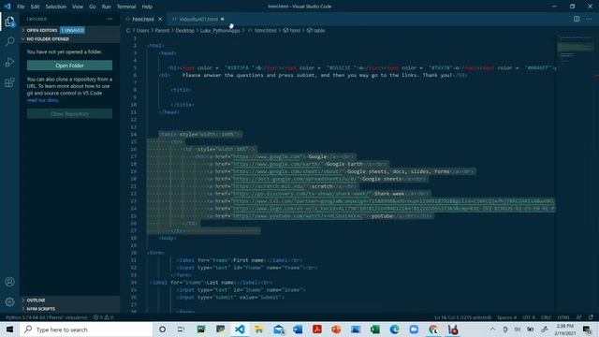Open Task View on the taskbar
Image resolution: width=599 pixels, height=337 pixels.
181,330
